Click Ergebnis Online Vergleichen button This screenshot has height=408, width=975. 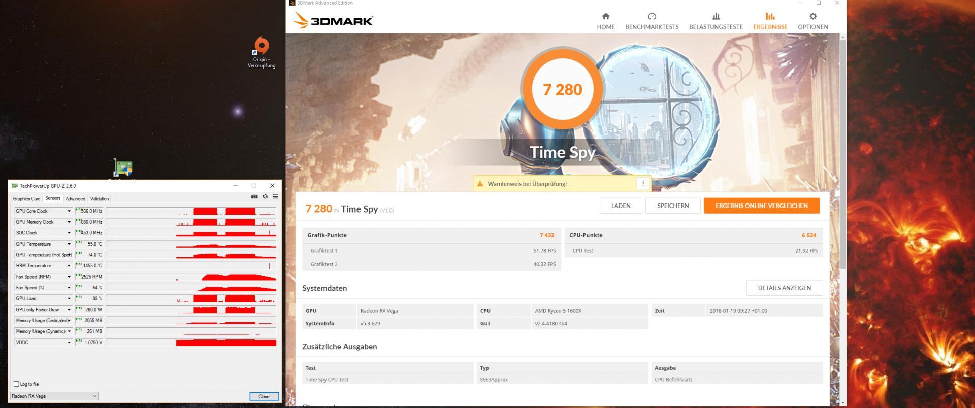point(762,206)
